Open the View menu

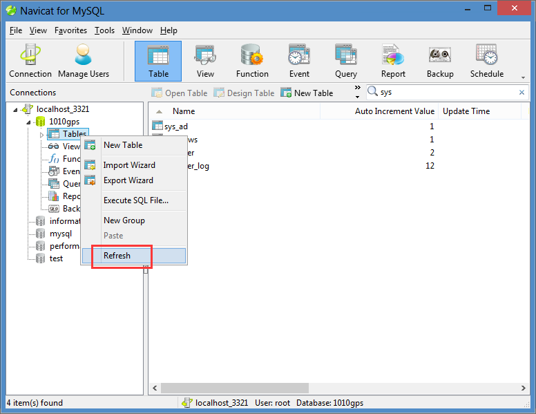pos(38,30)
